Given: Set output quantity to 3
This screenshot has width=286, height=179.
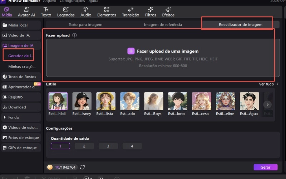Looking at the screenshot, I should click(x=108, y=146).
